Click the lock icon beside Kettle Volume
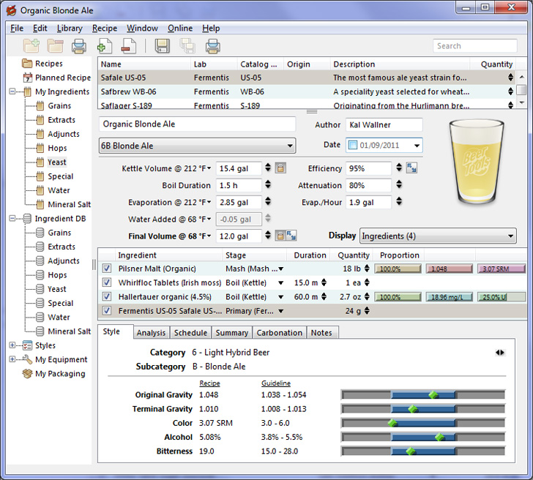 [280, 168]
